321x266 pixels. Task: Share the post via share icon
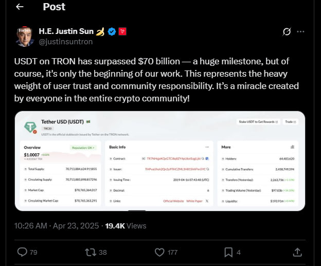click(297, 252)
